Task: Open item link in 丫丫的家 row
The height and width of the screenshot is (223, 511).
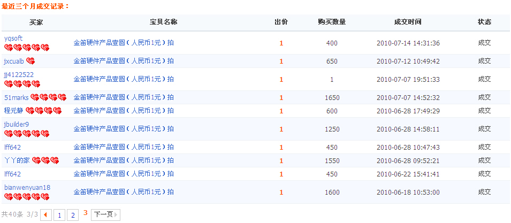Action: pyautogui.click(x=124, y=160)
